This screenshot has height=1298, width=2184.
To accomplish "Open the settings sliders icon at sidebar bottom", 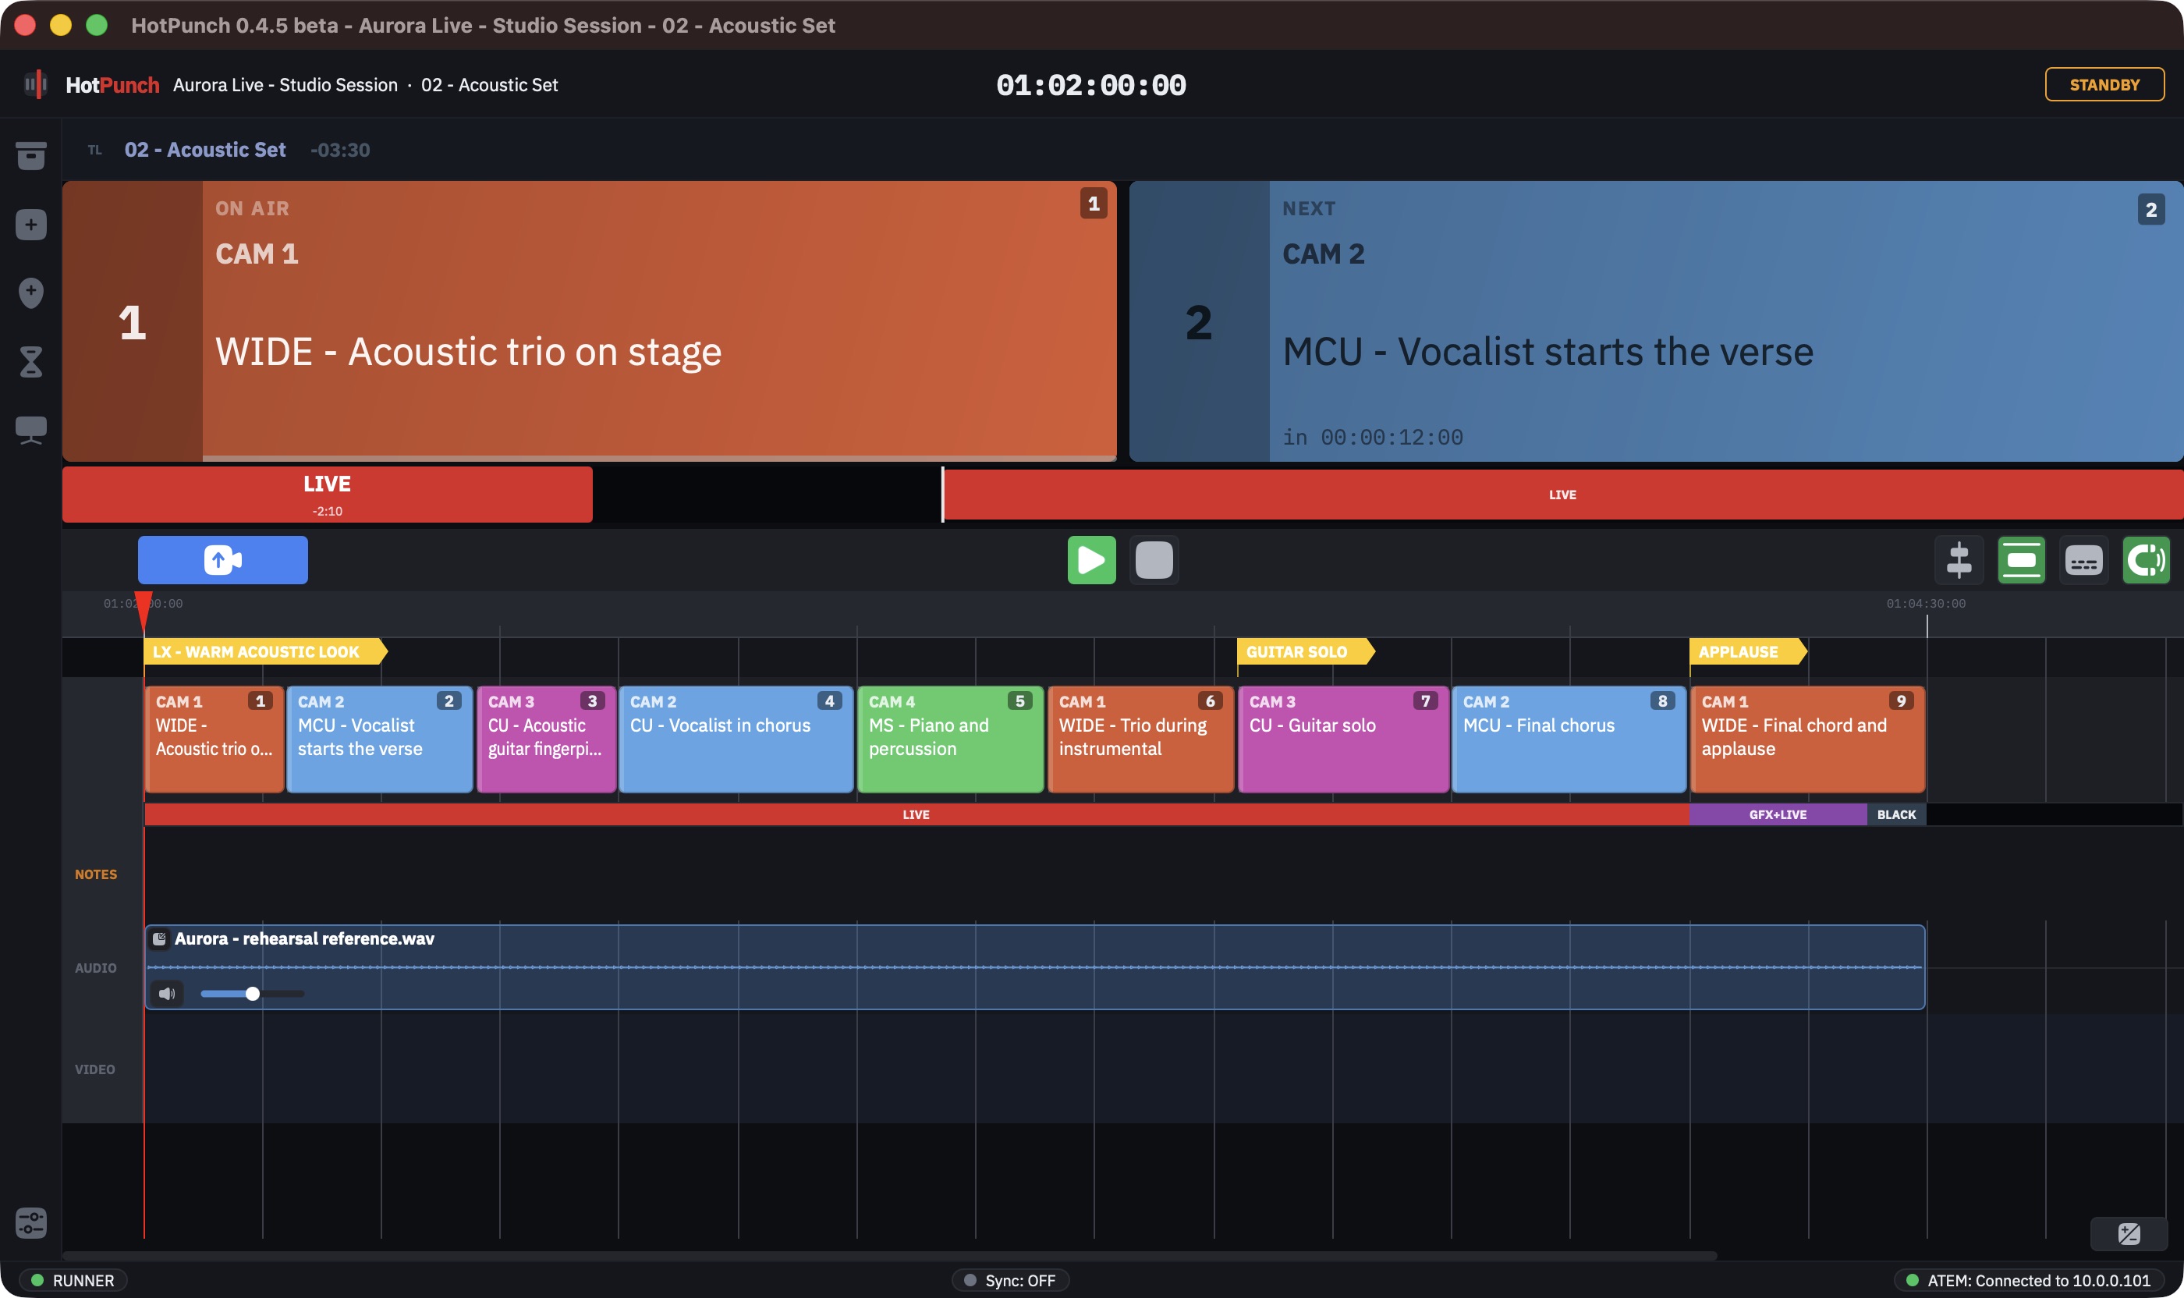I will click(x=30, y=1223).
